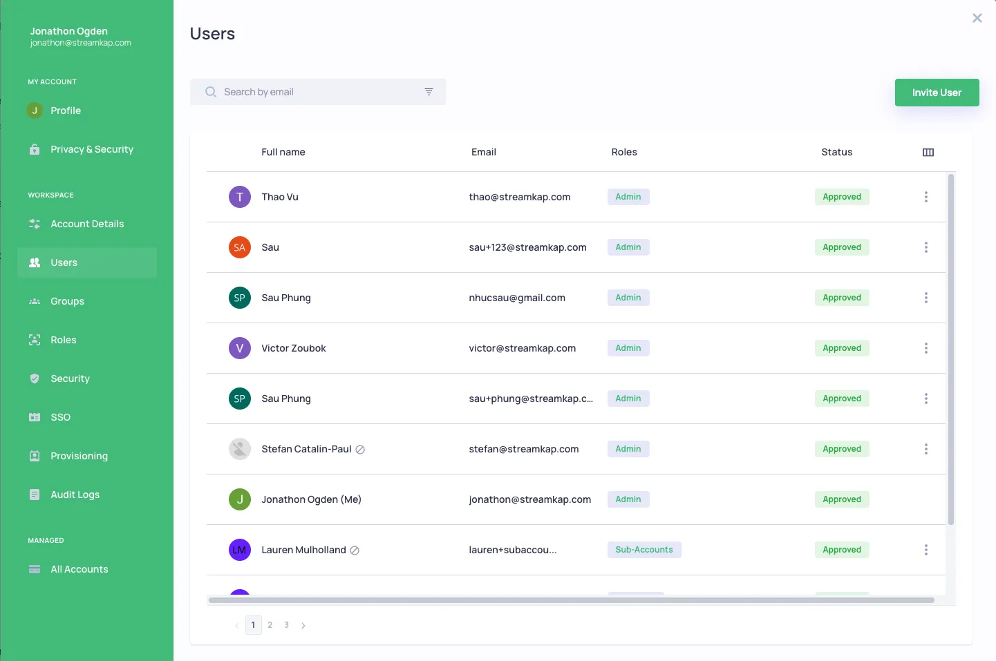
Task: Click email victor@streamkap.com
Action: coord(523,348)
